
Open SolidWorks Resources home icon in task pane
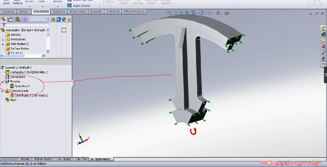click(x=323, y=28)
